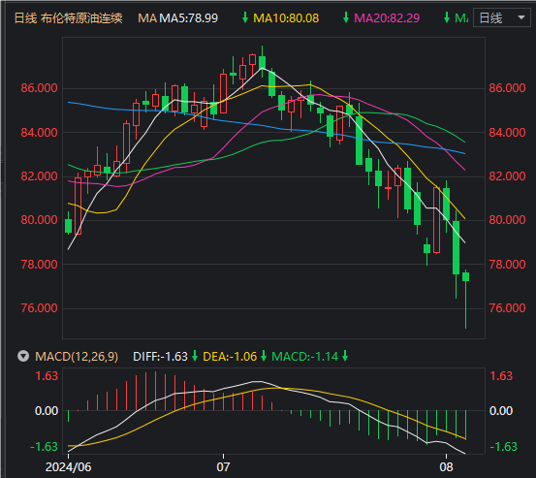This screenshot has width=536, height=478.
Task: Click the green down arrow after MACD value
Action: (345, 356)
